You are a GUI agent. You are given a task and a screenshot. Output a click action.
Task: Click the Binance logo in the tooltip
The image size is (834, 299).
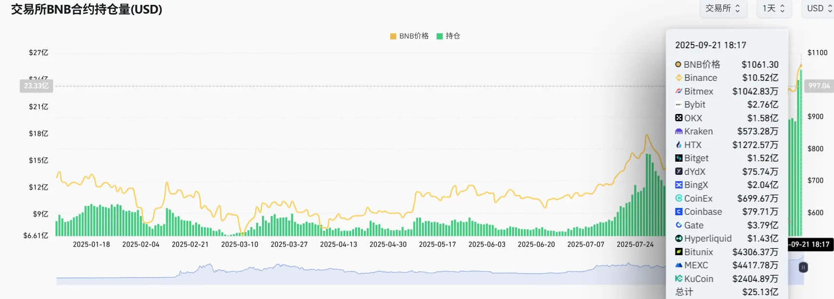coord(678,78)
